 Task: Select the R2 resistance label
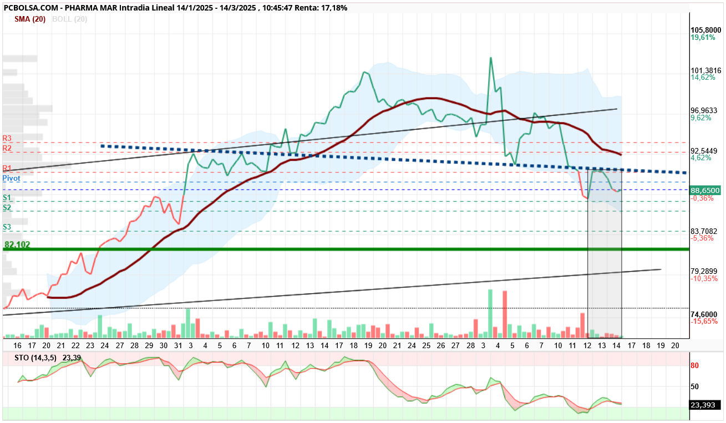pyautogui.click(x=7, y=148)
